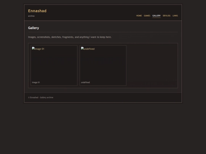Click the 'archive' subtitle under the title
Viewport: 206px width, 154px height.
coord(31,16)
